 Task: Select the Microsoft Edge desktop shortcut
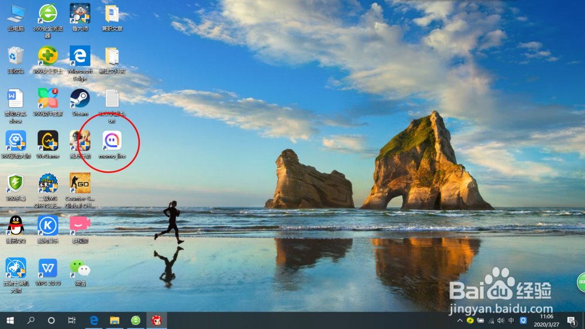[80, 63]
